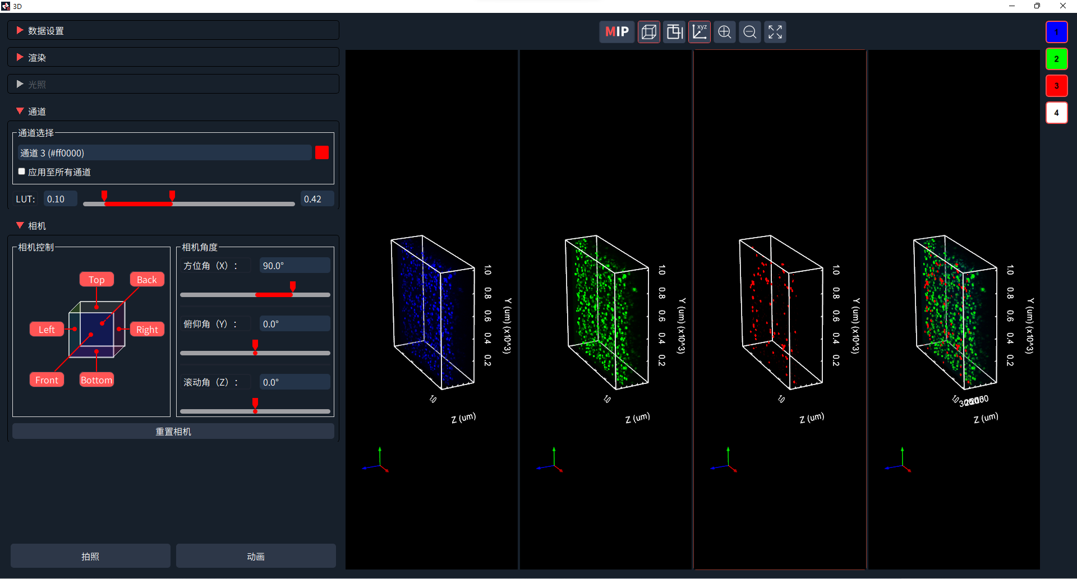Click the fit-to-view expand arrows icon
1077x579 pixels.
pyautogui.click(x=775, y=32)
